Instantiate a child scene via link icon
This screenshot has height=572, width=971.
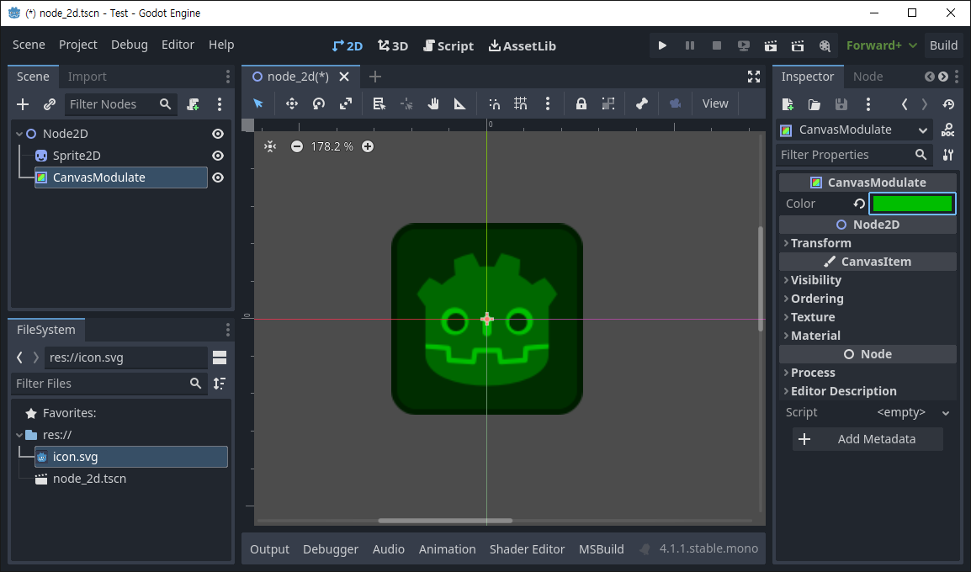tap(50, 104)
